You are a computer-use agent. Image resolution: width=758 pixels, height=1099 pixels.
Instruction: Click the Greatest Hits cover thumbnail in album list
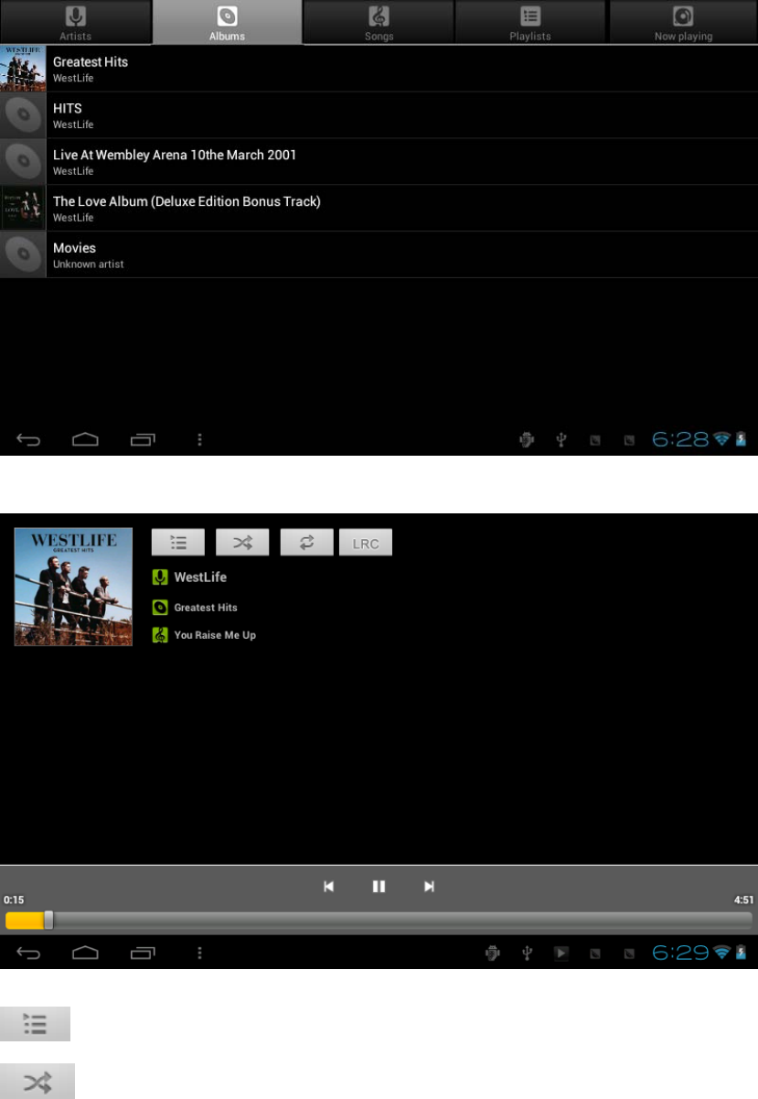pos(23,69)
